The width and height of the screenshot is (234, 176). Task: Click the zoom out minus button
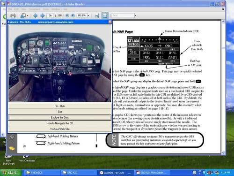(67, 15)
